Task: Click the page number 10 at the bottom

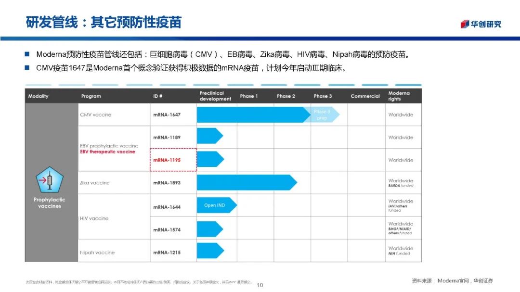Action: [x=260, y=285]
